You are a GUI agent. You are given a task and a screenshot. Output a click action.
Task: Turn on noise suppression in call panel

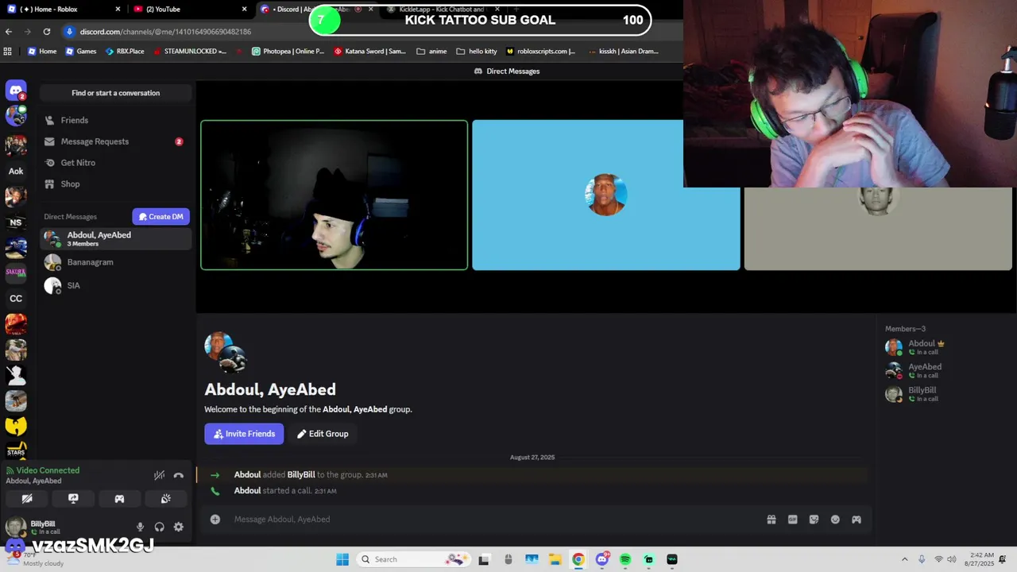[159, 475]
